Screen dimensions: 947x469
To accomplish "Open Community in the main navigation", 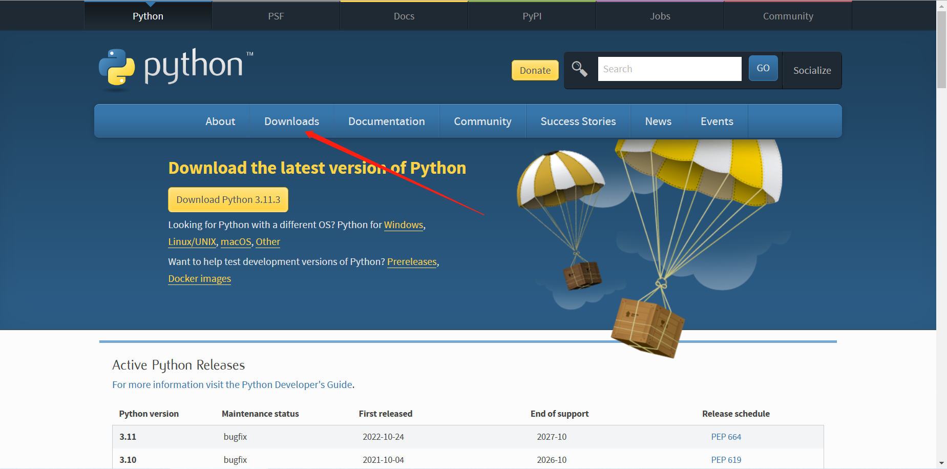I will coord(482,121).
